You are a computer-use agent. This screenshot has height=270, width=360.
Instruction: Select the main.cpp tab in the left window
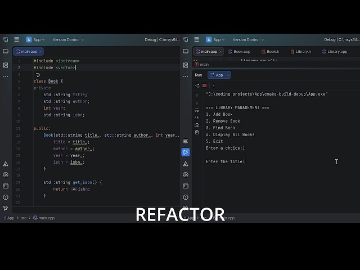pyautogui.click(x=29, y=51)
